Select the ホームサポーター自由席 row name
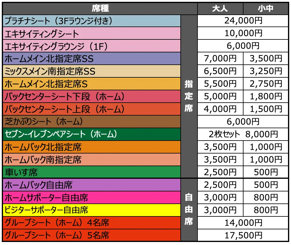 (92, 197)
